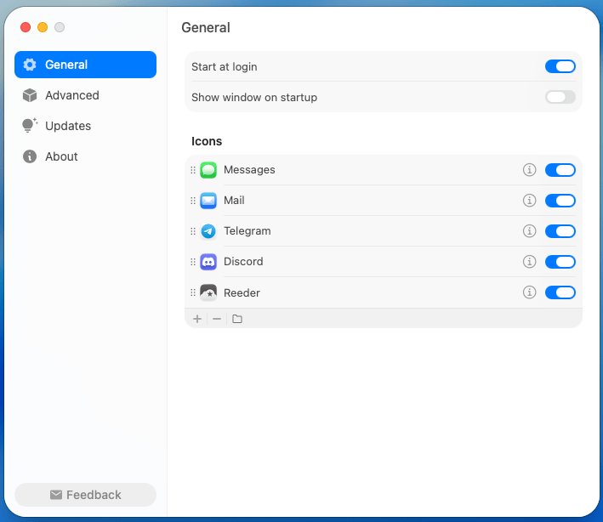
Task: Click the plus icon to add app
Action: pos(197,319)
